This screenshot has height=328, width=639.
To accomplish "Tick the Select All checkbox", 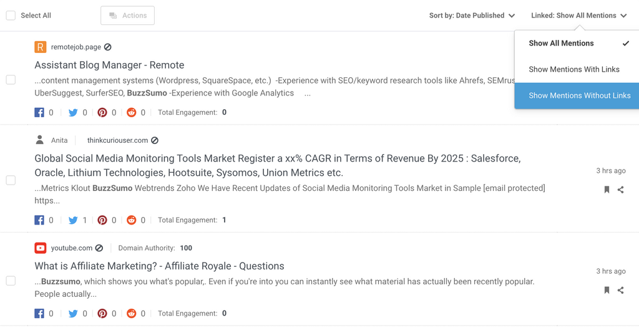I will click(x=11, y=16).
